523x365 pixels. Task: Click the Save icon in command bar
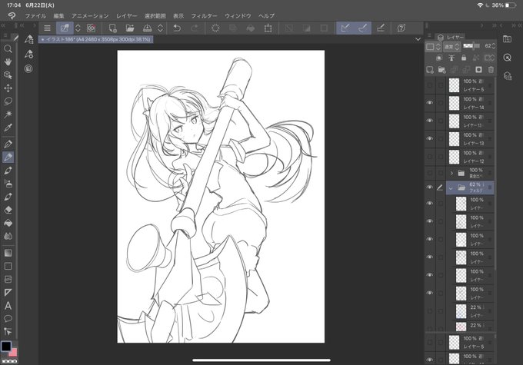(x=147, y=28)
